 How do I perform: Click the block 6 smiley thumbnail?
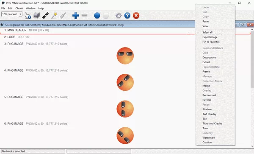pyautogui.click(x=125, y=135)
